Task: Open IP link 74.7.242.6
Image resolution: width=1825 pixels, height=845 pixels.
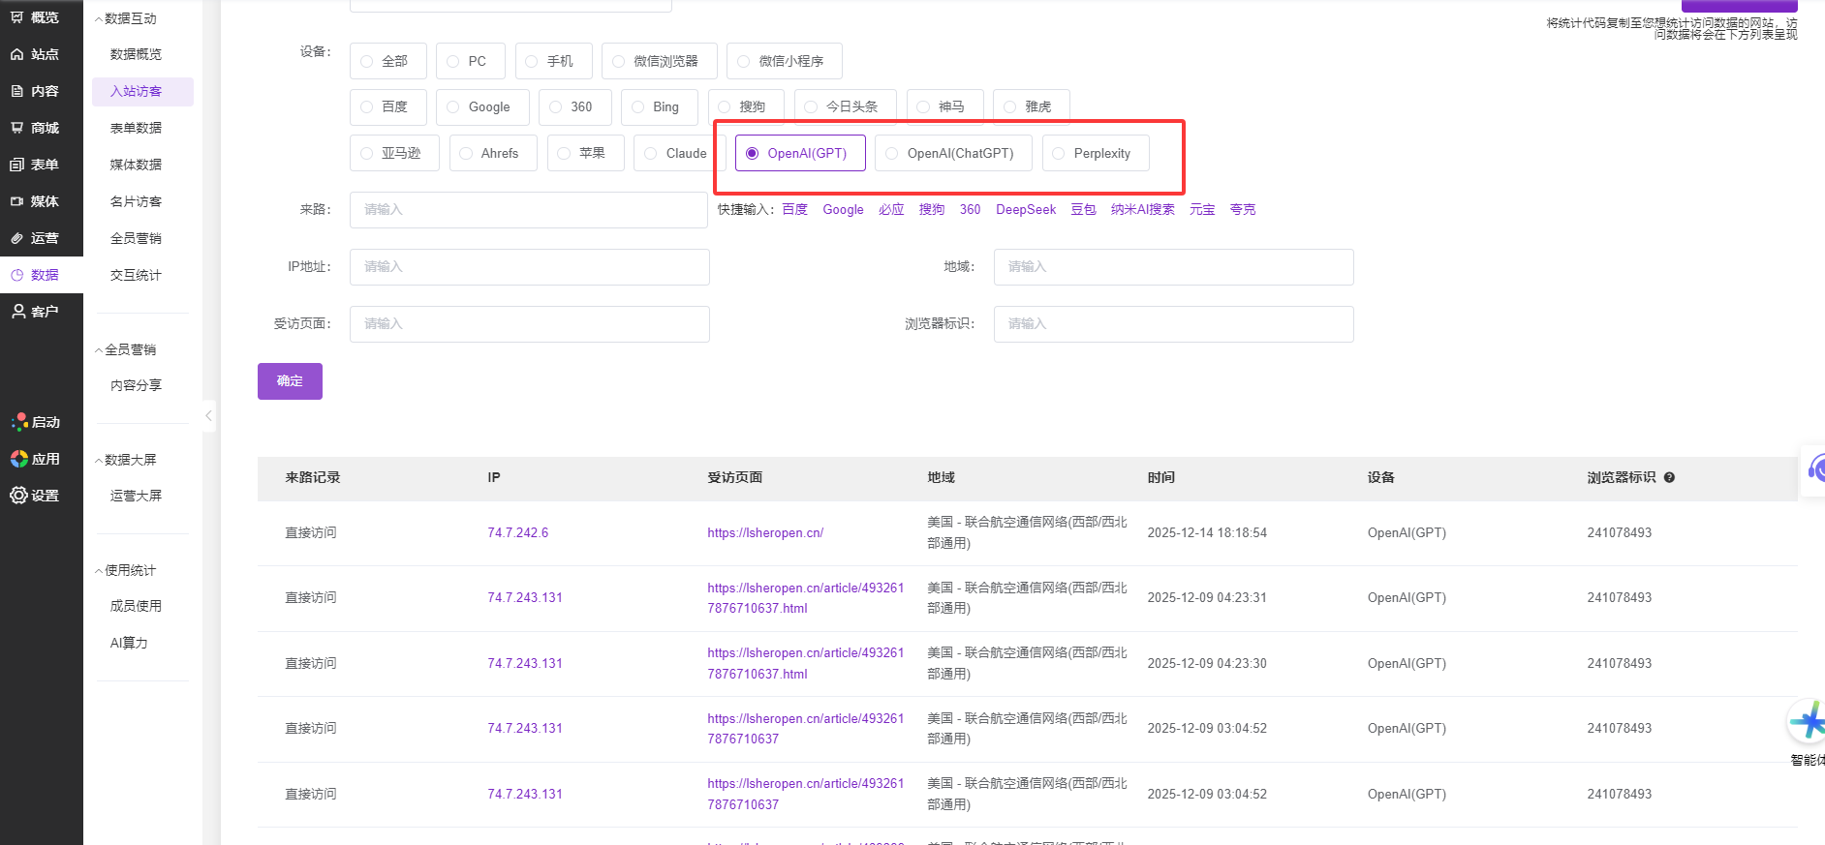Action: pos(517,533)
